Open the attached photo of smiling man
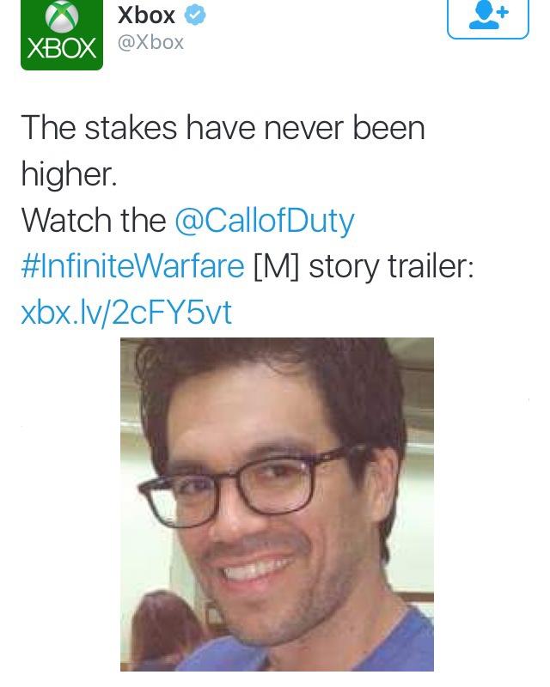The height and width of the screenshot is (687, 550). tap(277, 504)
